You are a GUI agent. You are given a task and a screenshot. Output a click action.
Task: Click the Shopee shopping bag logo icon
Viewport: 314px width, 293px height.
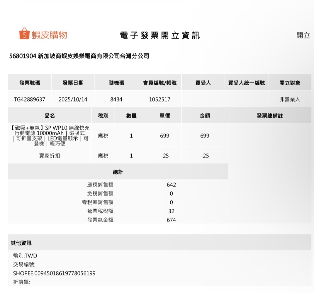pyautogui.click(x=24, y=34)
